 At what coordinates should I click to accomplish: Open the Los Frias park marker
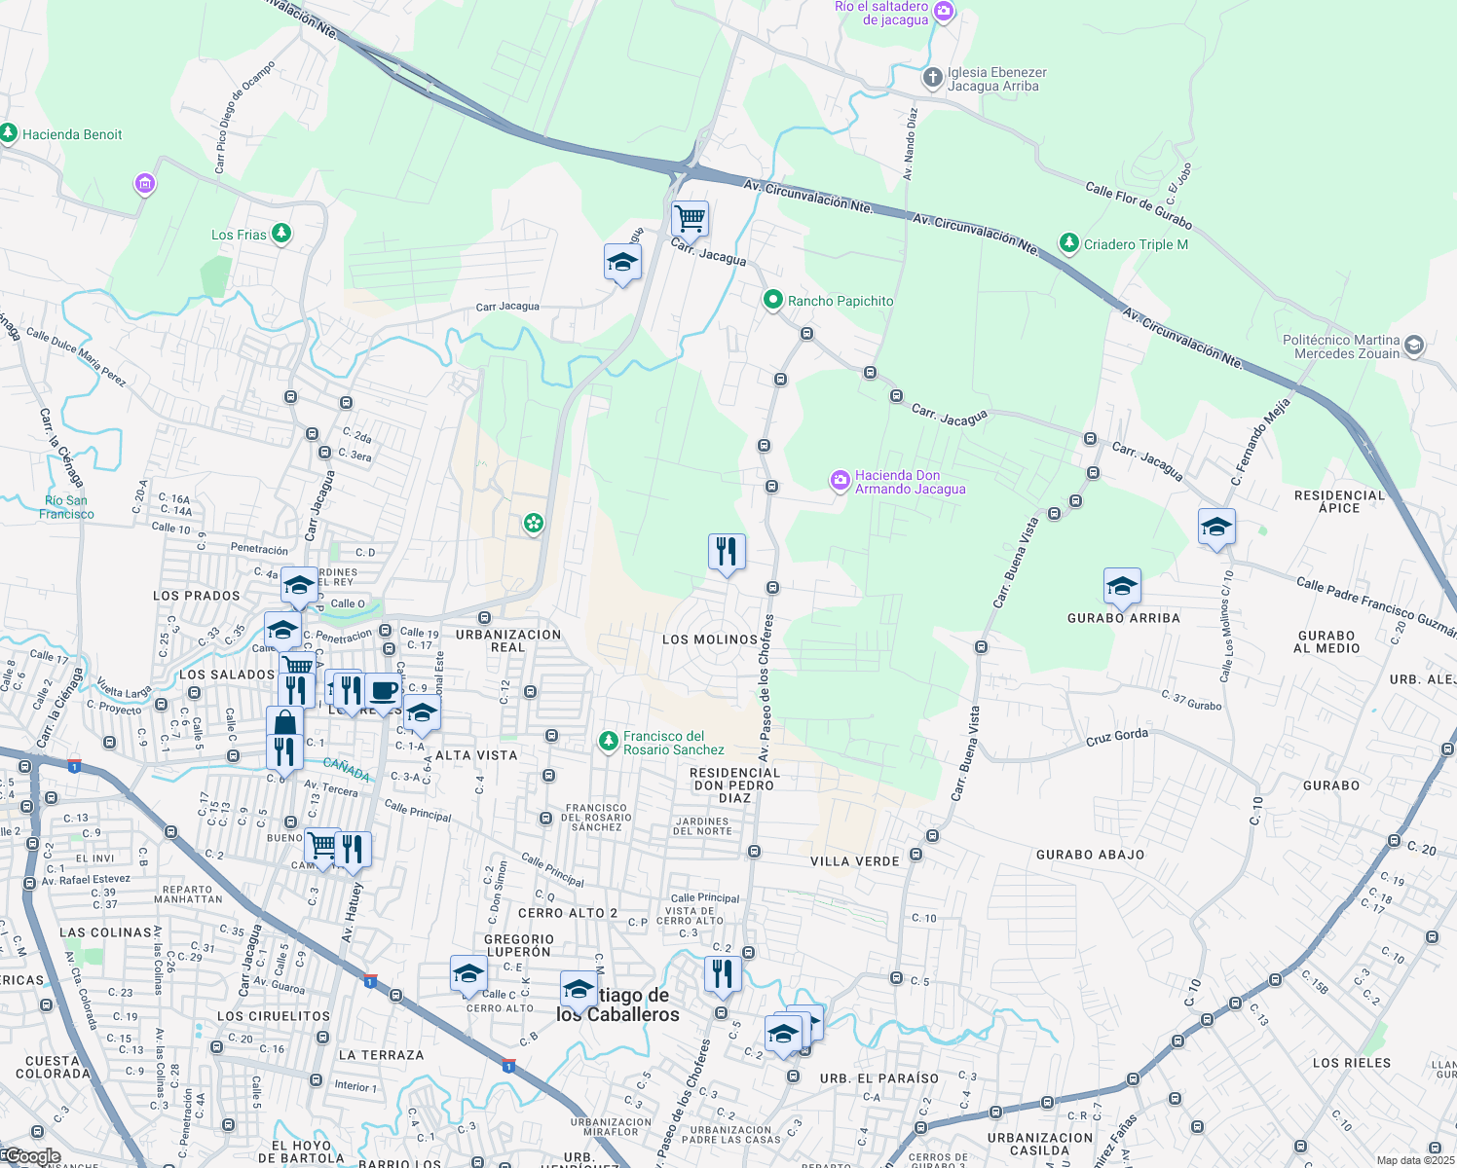pyautogui.click(x=280, y=232)
